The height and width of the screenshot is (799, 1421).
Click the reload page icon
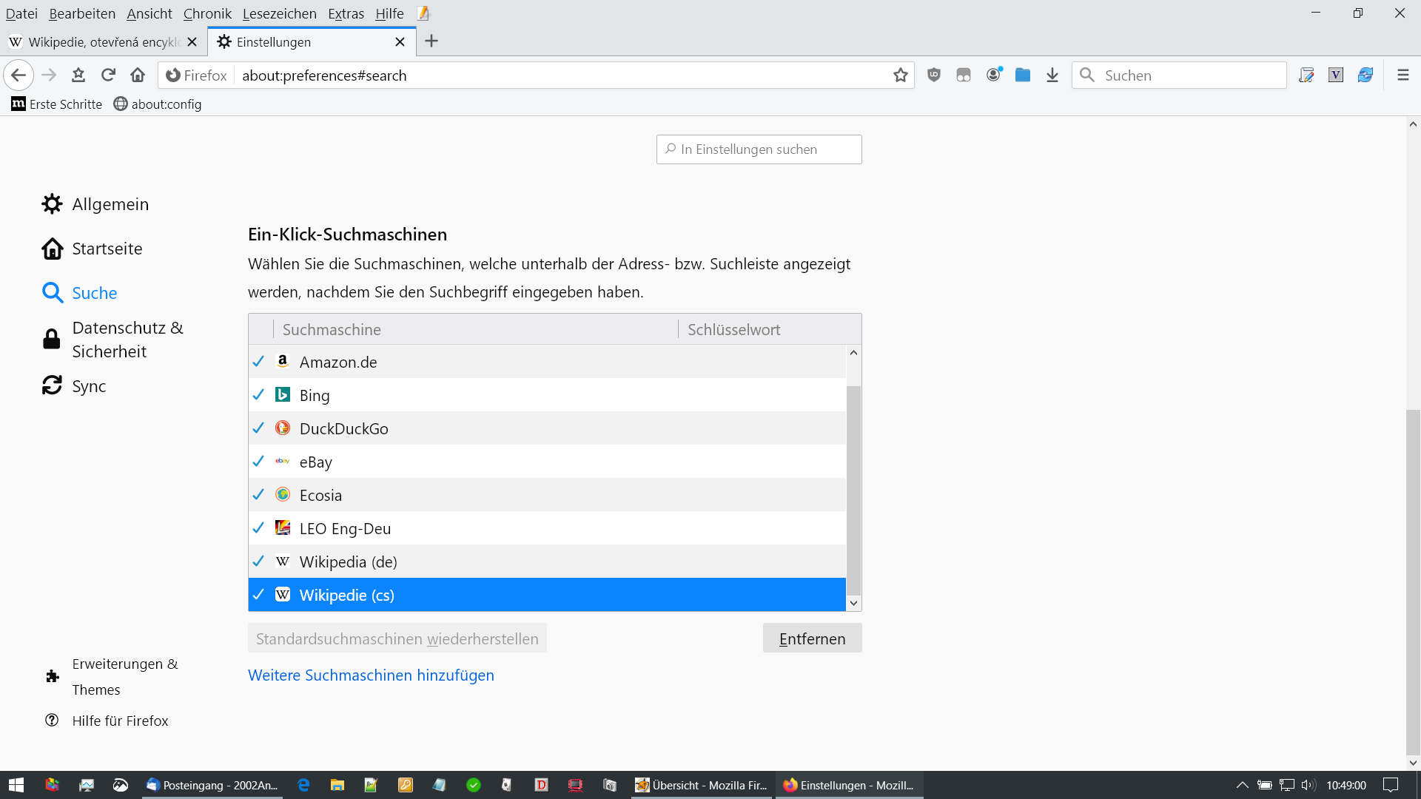(x=108, y=75)
